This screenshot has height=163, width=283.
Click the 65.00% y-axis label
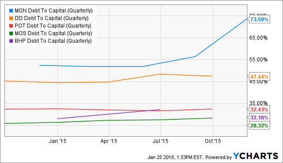click(x=258, y=38)
